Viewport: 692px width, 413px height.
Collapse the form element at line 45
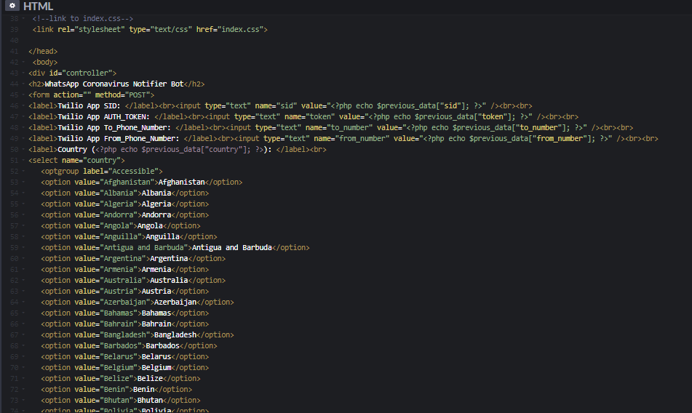click(x=24, y=95)
